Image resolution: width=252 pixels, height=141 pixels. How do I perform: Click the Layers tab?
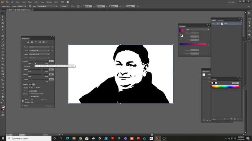pyautogui.click(x=213, y=20)
